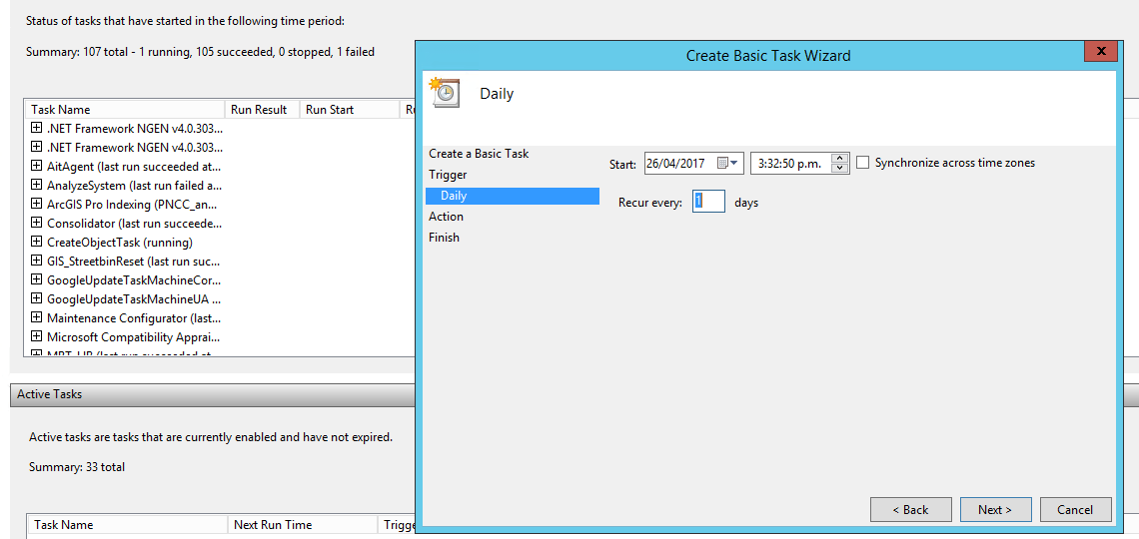Expand the Consolidator task entry
Screen dimensions: 1139x539
click(x=37, y=224)
